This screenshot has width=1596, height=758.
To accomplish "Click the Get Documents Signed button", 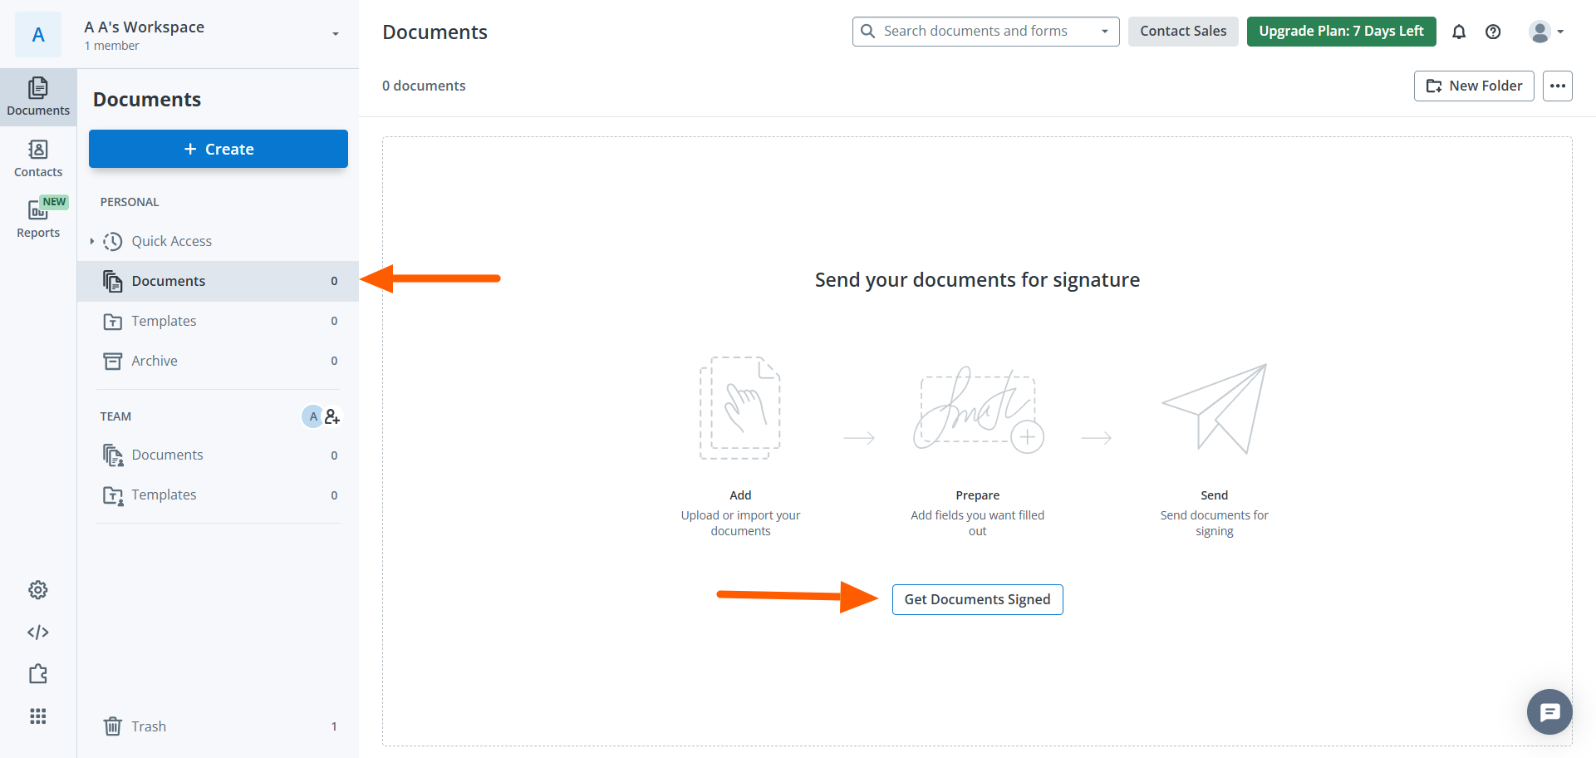I will pyautogui.click(x=977, y=599).
